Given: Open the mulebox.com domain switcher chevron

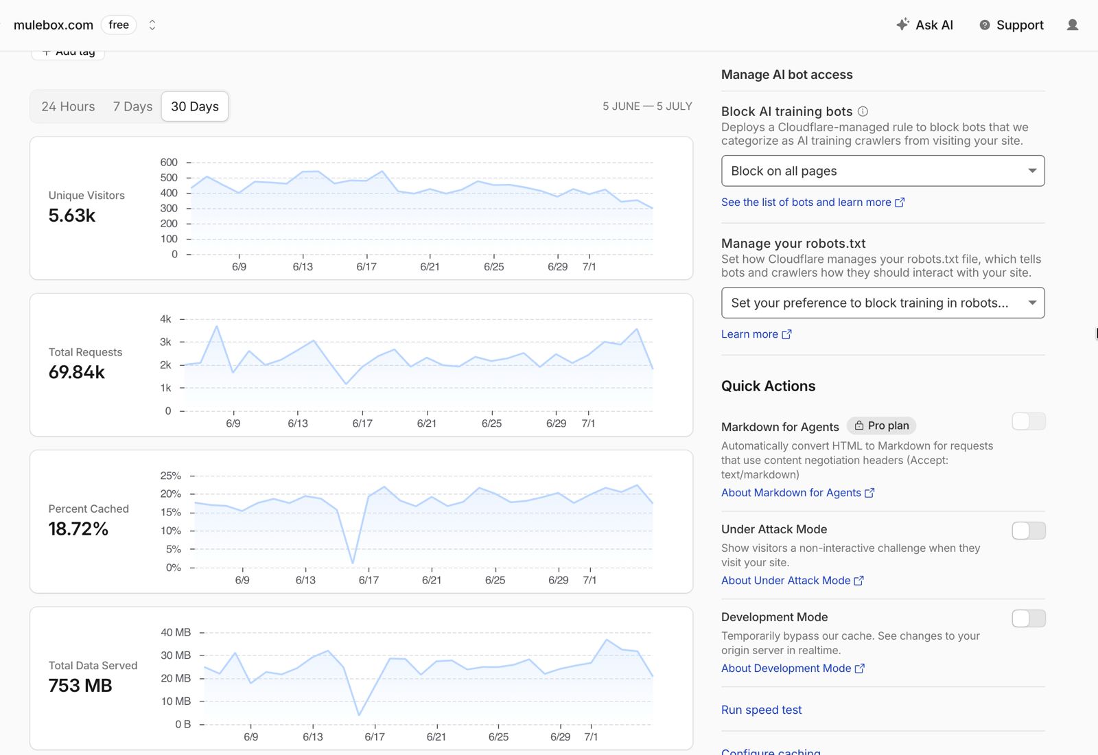Looking at the screenshot, I should (x=152, y=25).
